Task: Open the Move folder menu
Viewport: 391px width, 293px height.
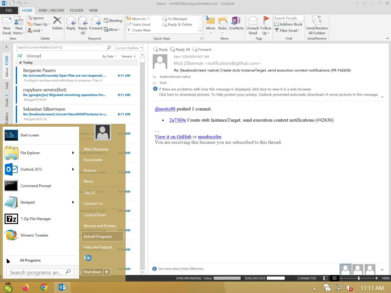Action: pos(210,25)
